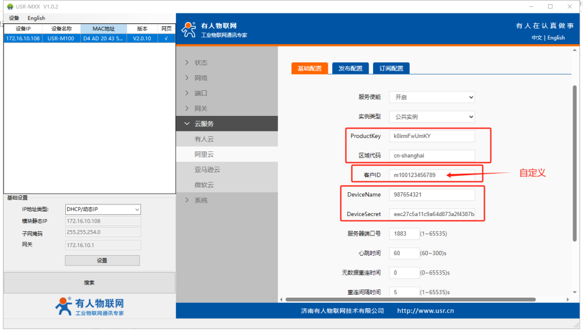The height and width of the screenshot is (332, 583).
Task: Switch to the 订阅配置 tab
Action: pos(391,69)
